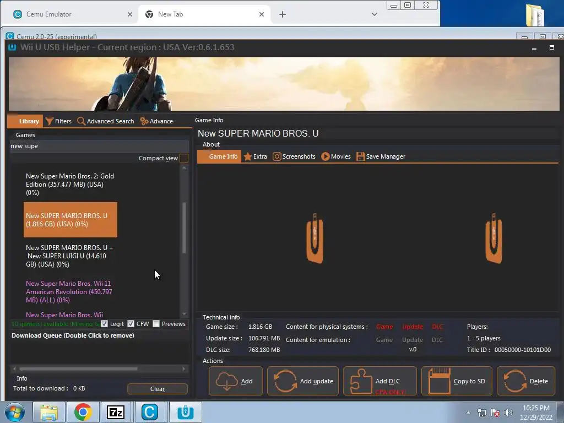Open Windows Start orb
564x423 pixels.
[x=15, y=412]
